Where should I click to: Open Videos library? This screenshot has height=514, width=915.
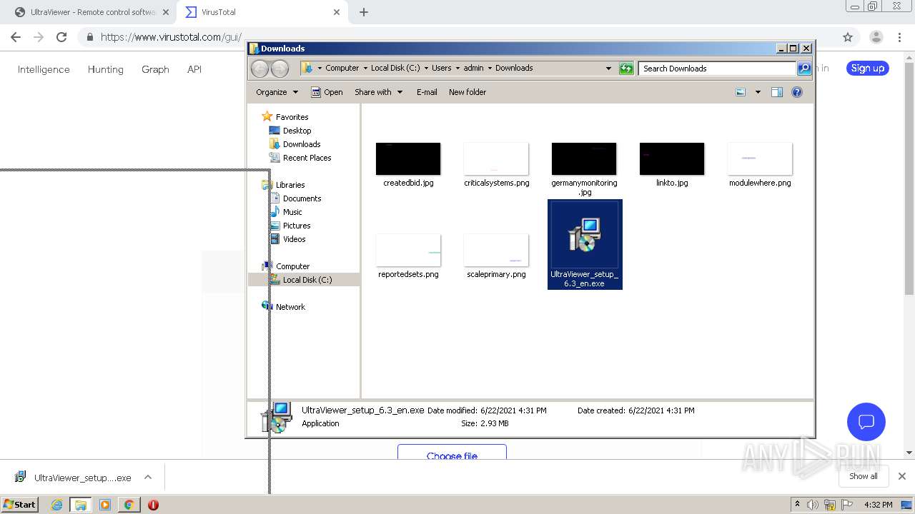pyautogui.click(x=294, y=239)
